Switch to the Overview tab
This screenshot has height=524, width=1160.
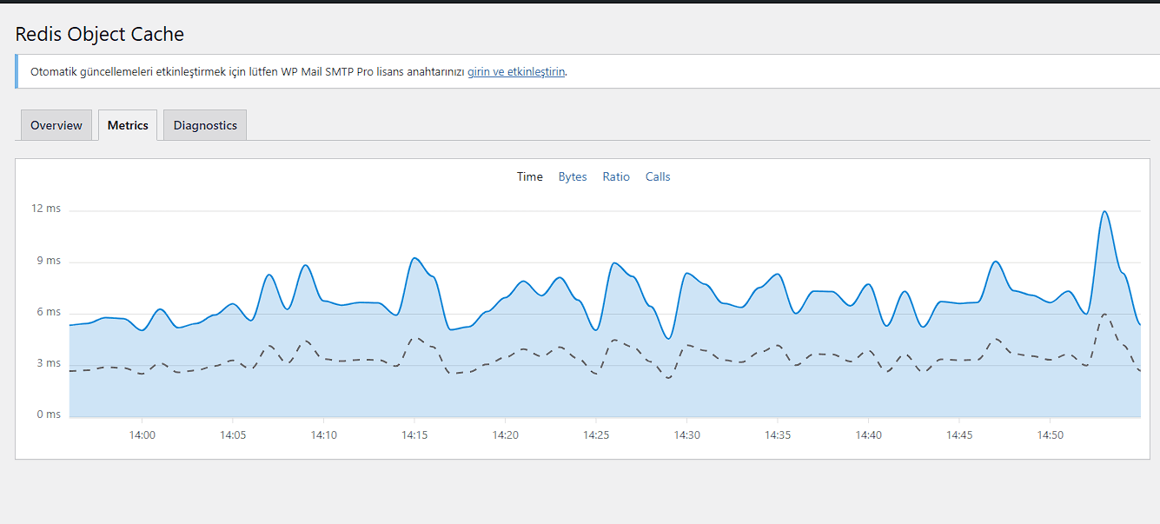56,125
